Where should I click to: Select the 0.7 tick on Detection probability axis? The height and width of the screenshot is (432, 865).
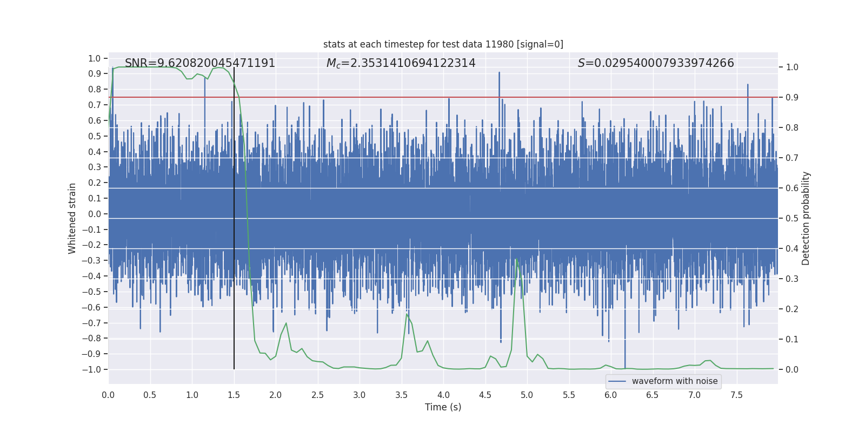792,158
